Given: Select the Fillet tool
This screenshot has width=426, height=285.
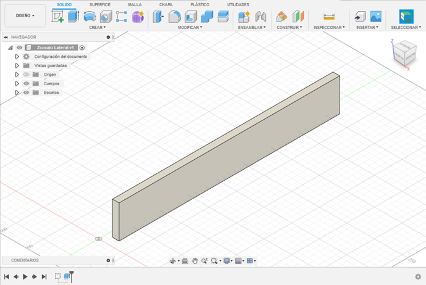Looking at the screenshot, I should (x=175, y=17).
